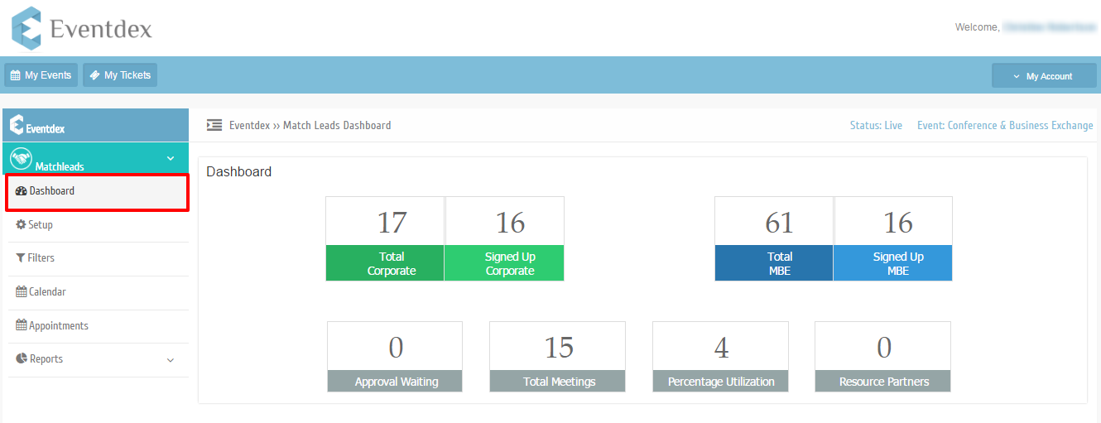Viewport: 1101px width, 423px height.
Task: Click the Eventdex sidebar header
Action: (x=96, y=126)
